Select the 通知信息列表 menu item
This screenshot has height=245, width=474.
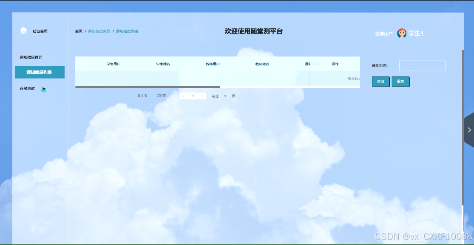click(40, 72)
